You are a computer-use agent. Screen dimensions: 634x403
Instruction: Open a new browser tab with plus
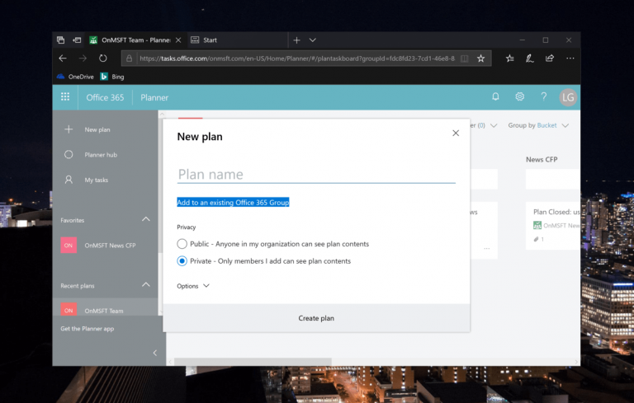297,40
